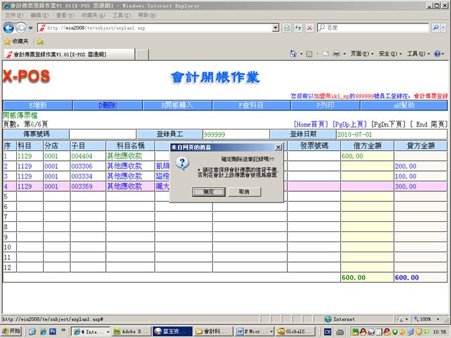This screenshot has width=451, height=338.
Task: Click the search magnifier icon
Action: pyautogui.click(x=435, y=27)
